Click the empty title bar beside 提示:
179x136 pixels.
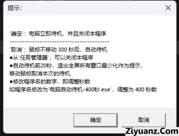pos(91,8)
